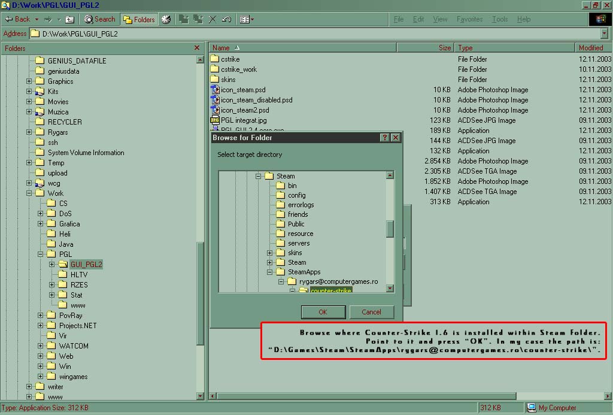The height and width of the screenshot is (415, 613).
Task: Click the History clock icon
Action: pyautogui.click(x=166, y=19)
